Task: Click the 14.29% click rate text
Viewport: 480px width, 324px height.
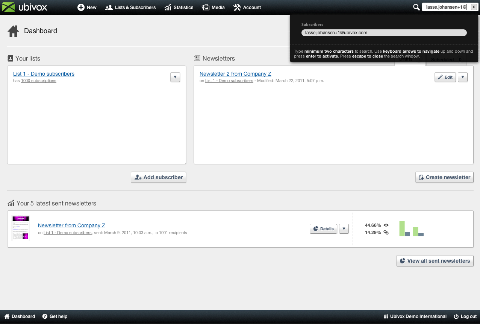Action: pyautogui.click(x=373, y=233)
